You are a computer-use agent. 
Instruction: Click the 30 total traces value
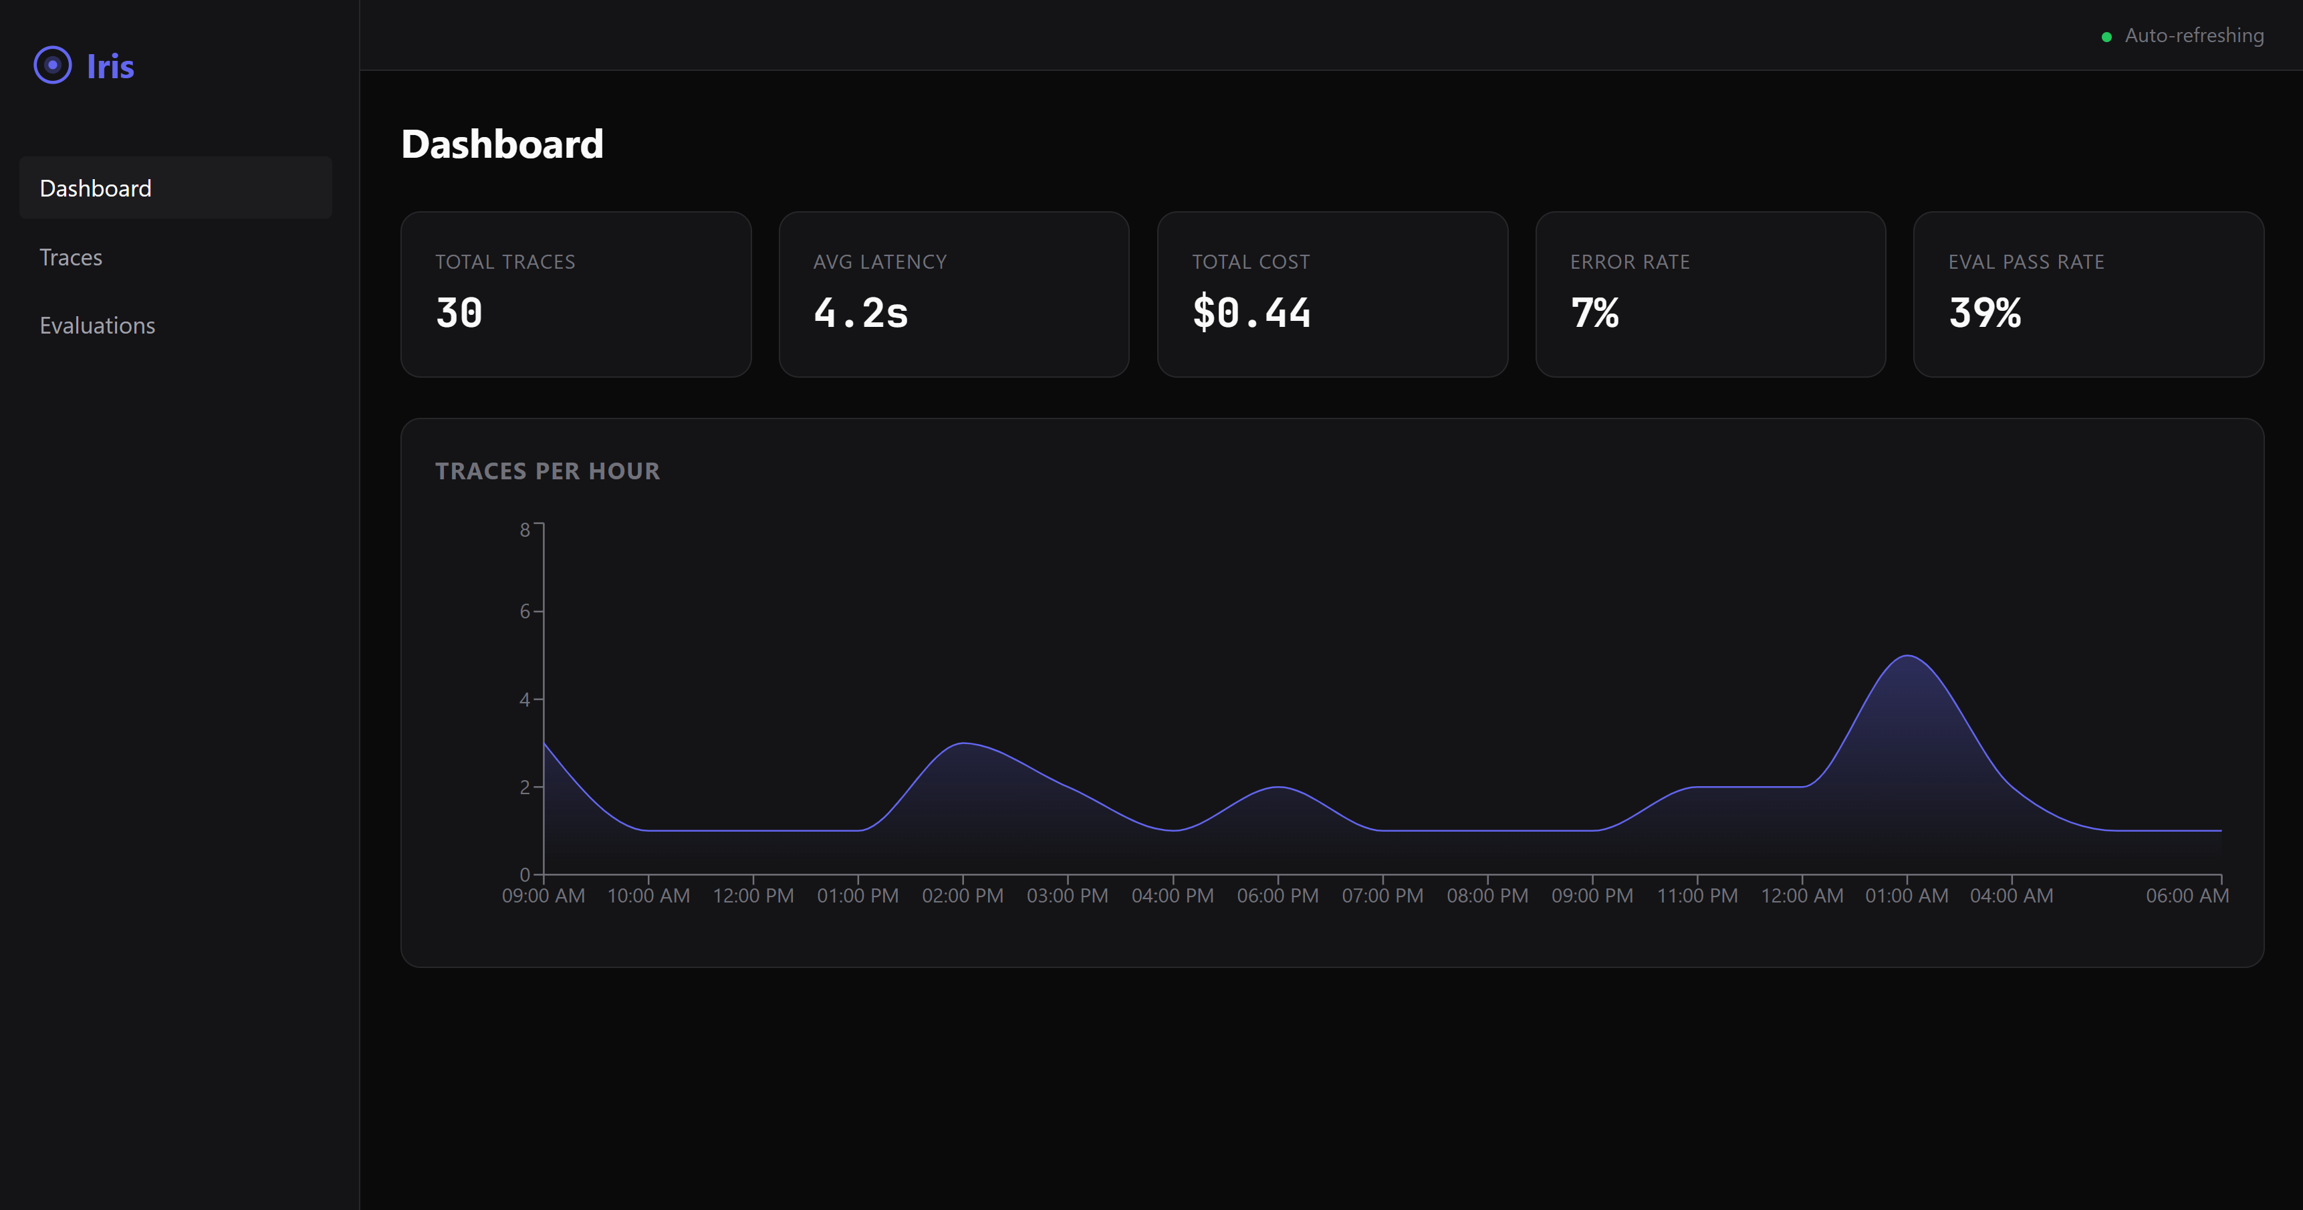click(x=459, y=313)
